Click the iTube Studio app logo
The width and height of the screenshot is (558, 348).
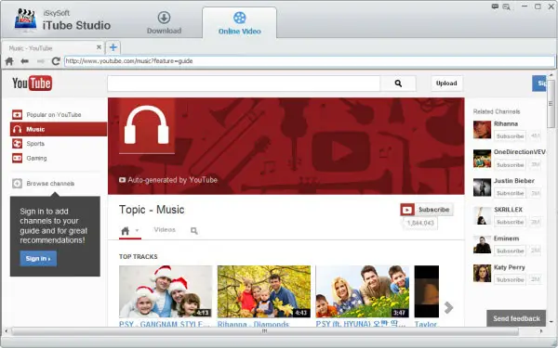(x=25, y=19)
